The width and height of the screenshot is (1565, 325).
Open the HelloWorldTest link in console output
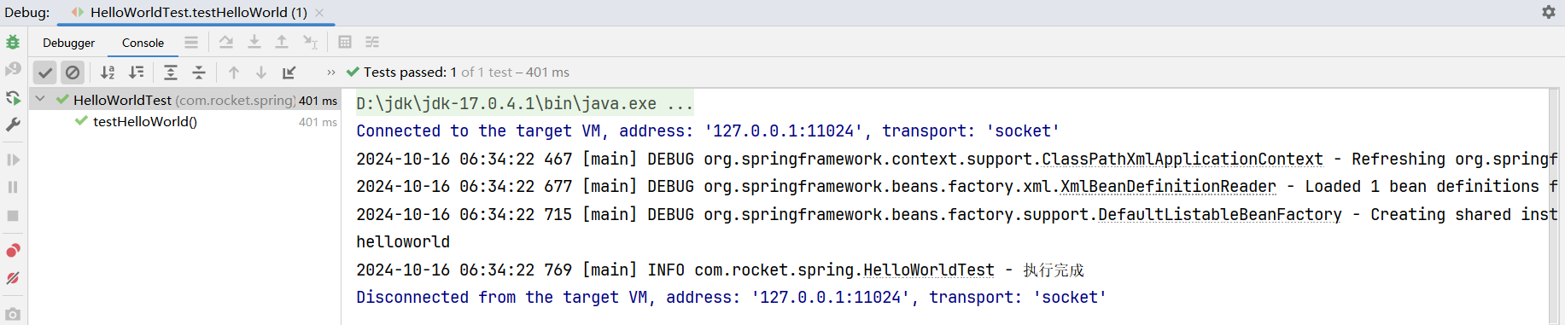[929, 270]
